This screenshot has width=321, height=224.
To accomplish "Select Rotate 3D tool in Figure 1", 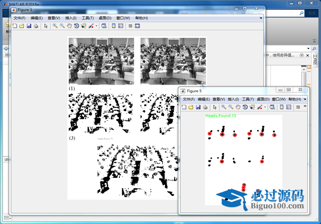I will coord(76,26).
